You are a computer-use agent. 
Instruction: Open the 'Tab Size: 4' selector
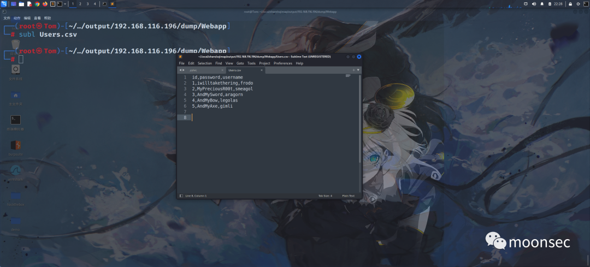(x=325, y=196)
